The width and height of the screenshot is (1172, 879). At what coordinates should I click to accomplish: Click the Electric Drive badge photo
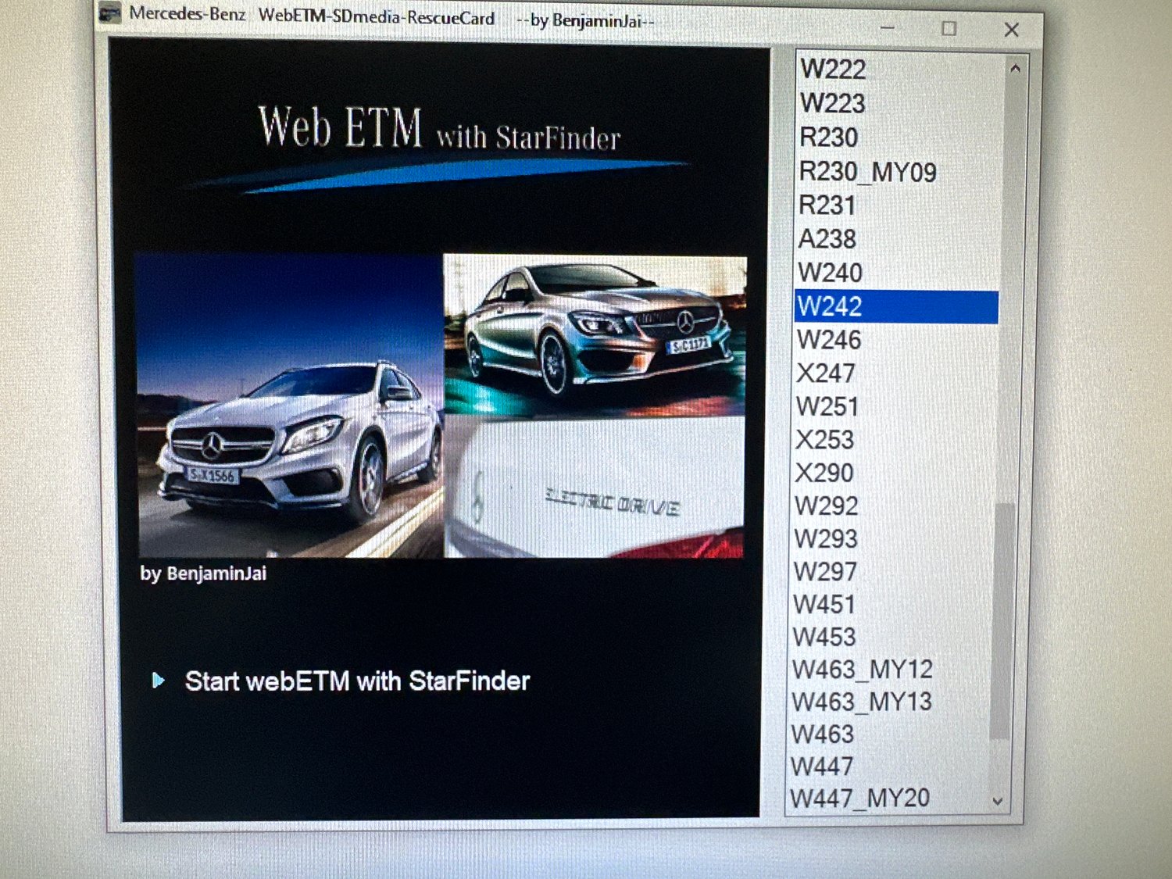[x=595, y=487]
